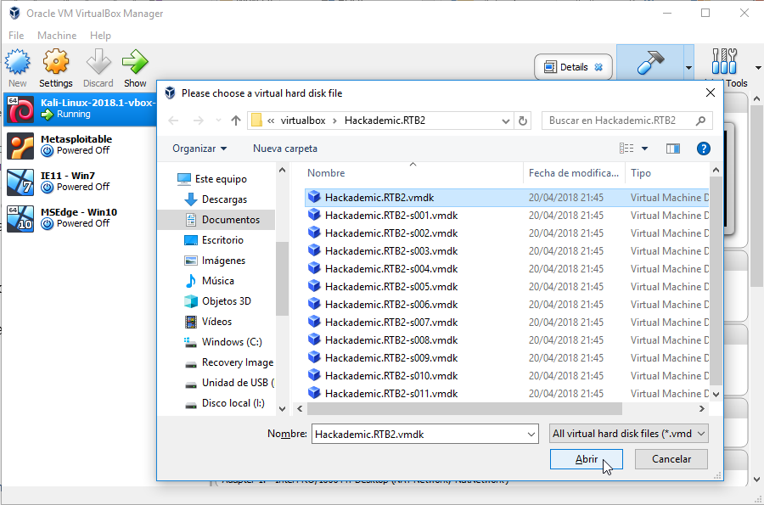Click the Abrir button
Image resolution: width=764 pixels, height=505 pixels.
tap(587, 459)
